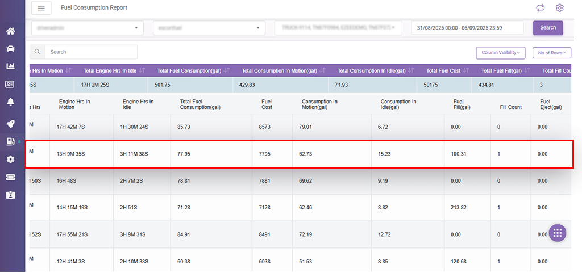The width and height of the screenshot is (582, 273).
Task: Sort by Total Engine Hrs In Idle
Action: (x=143, y=70)
